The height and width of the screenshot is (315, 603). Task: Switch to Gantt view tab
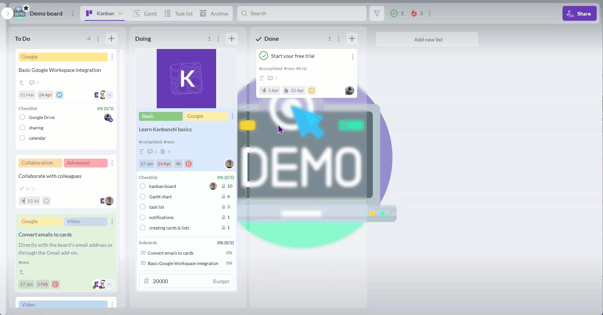(145, 14)
